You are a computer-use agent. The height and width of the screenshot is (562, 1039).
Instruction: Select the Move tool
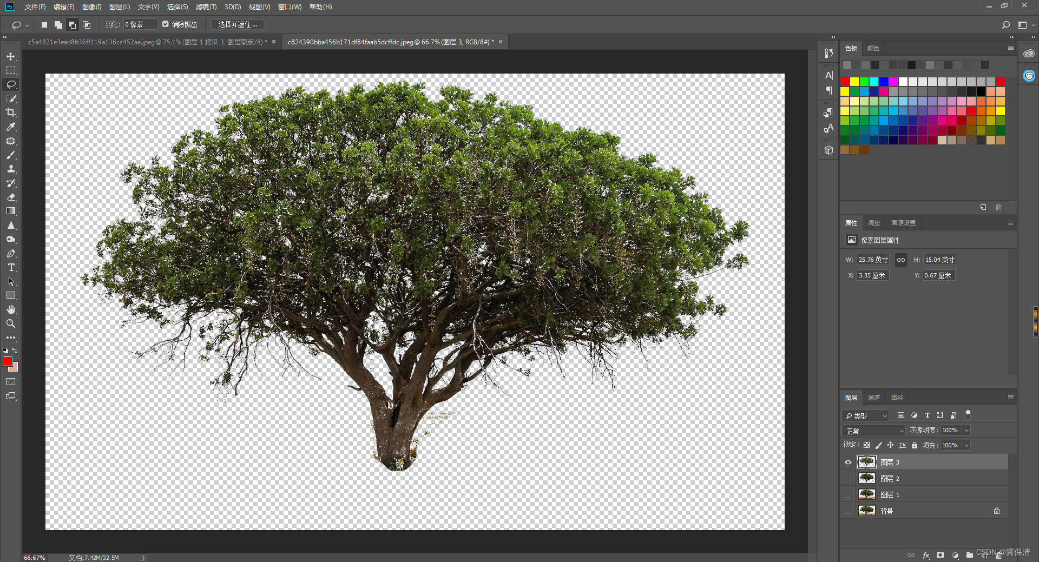click(11, 56)
